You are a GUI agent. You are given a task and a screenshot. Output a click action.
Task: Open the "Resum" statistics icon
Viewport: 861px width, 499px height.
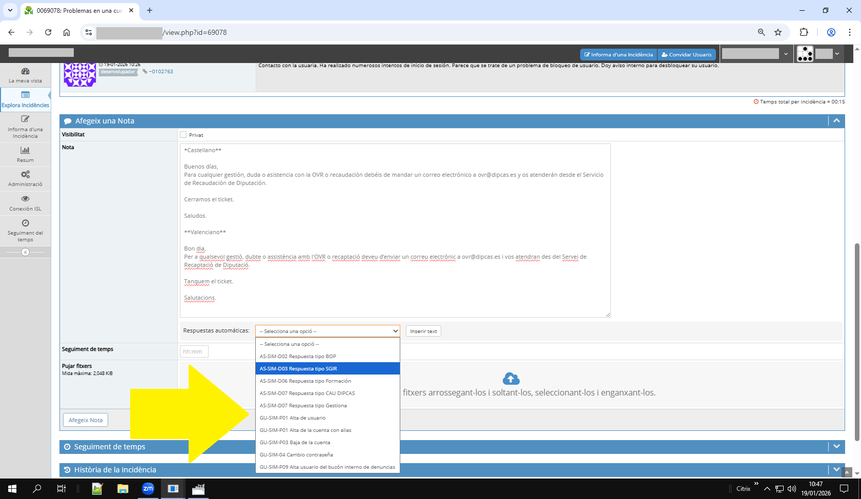pos(25,150)
